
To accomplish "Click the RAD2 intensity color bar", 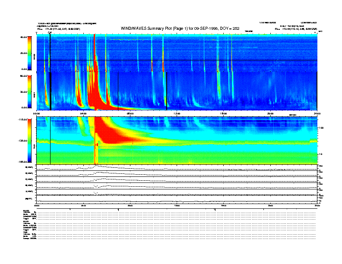I will pos(29,53).
